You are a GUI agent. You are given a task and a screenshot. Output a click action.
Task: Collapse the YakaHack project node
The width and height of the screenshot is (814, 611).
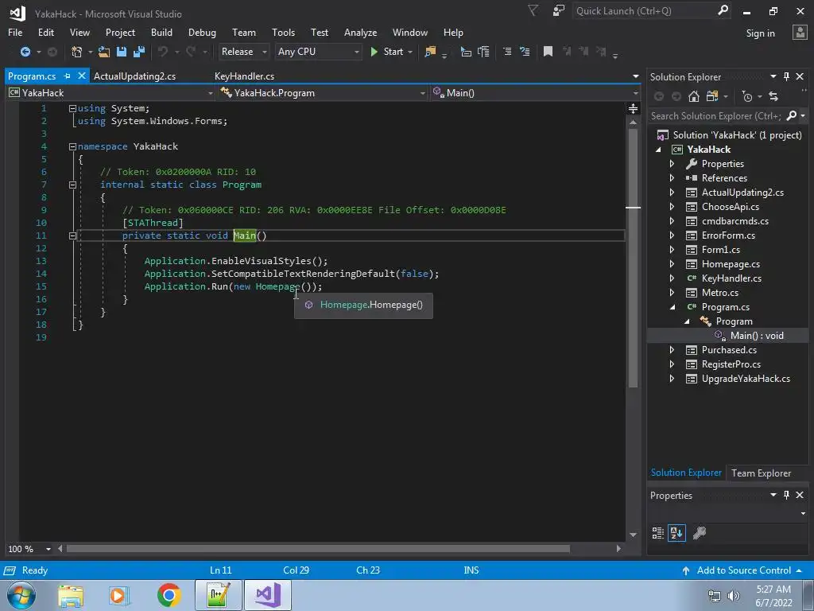coord(658,150)
